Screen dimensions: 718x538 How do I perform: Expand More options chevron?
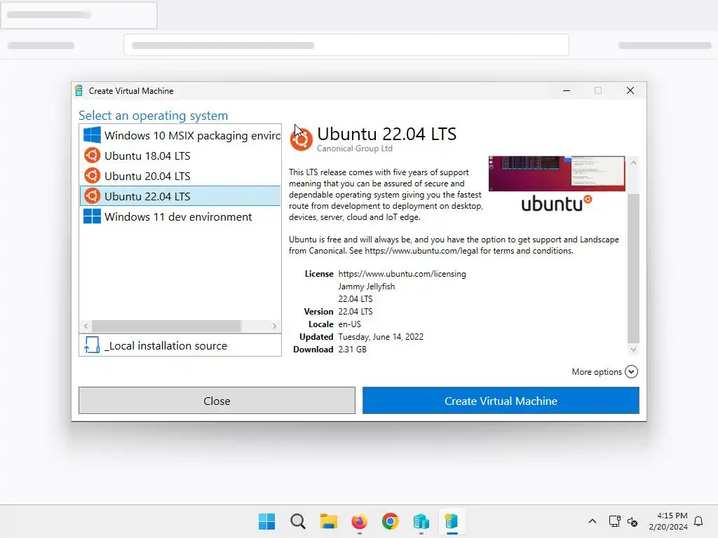pos(631,371)
